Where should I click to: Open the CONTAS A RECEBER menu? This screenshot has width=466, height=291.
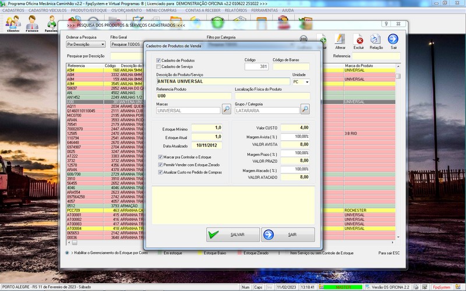tap(203, 10)
